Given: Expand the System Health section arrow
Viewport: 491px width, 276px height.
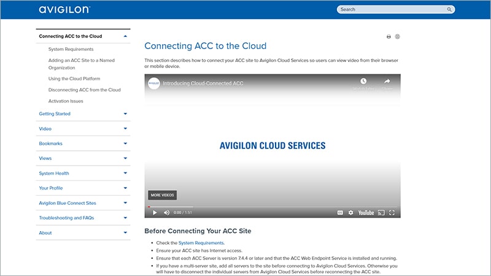Looking at the screenshot, I should 125,173.
